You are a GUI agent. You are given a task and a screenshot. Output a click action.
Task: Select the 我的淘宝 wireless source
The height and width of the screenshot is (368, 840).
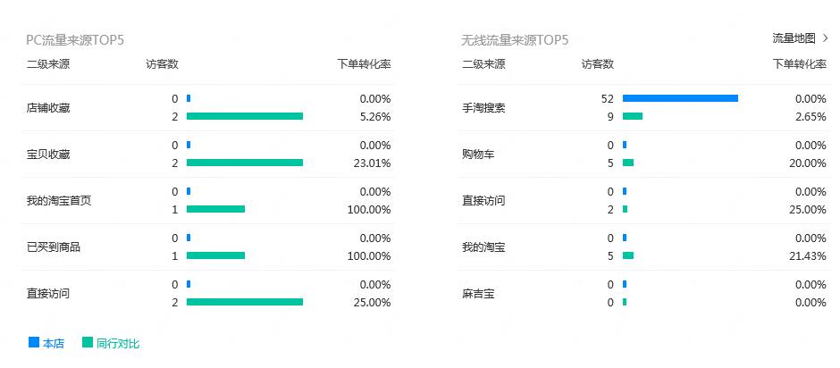coord(483,247)
